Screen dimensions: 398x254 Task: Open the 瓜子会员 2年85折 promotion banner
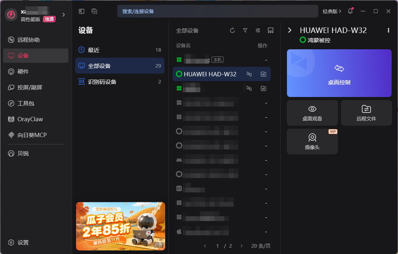pos(121,226)
